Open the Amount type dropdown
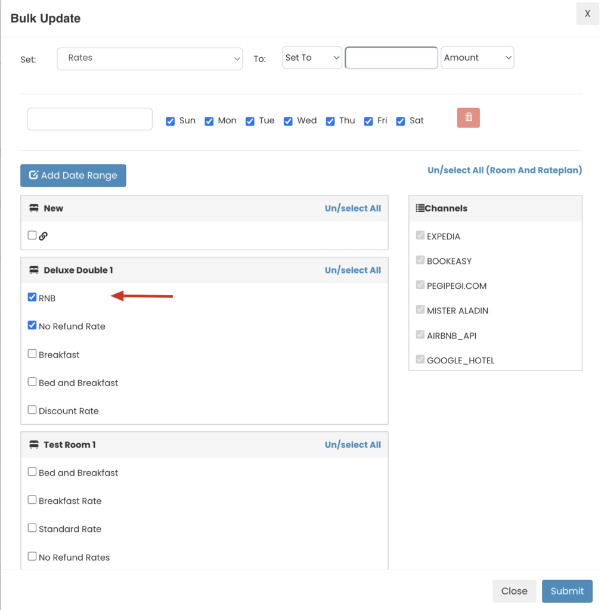601x610 pixels. coord(477,58)
